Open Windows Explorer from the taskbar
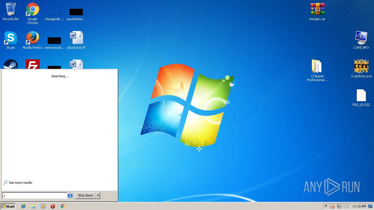The height and width of the screenshot is (210, 374). tap(33, 206)
